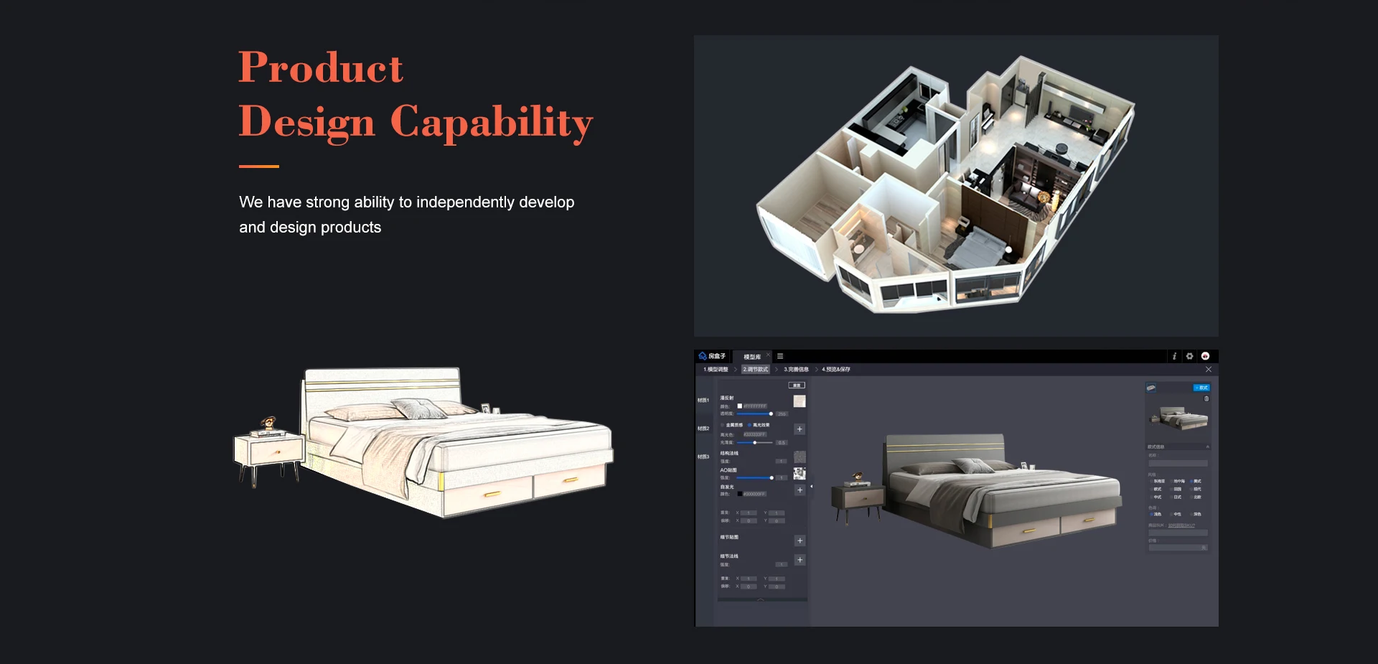
Task: Open the settings gear icon
Action: pos(1189,356)
